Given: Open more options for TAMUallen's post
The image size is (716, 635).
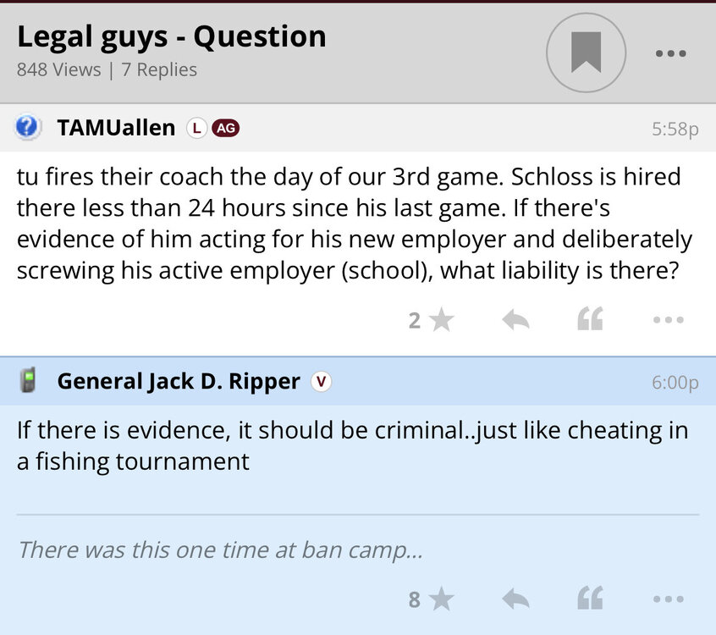Looking at the screenshot, I should (x=668, y=320).
